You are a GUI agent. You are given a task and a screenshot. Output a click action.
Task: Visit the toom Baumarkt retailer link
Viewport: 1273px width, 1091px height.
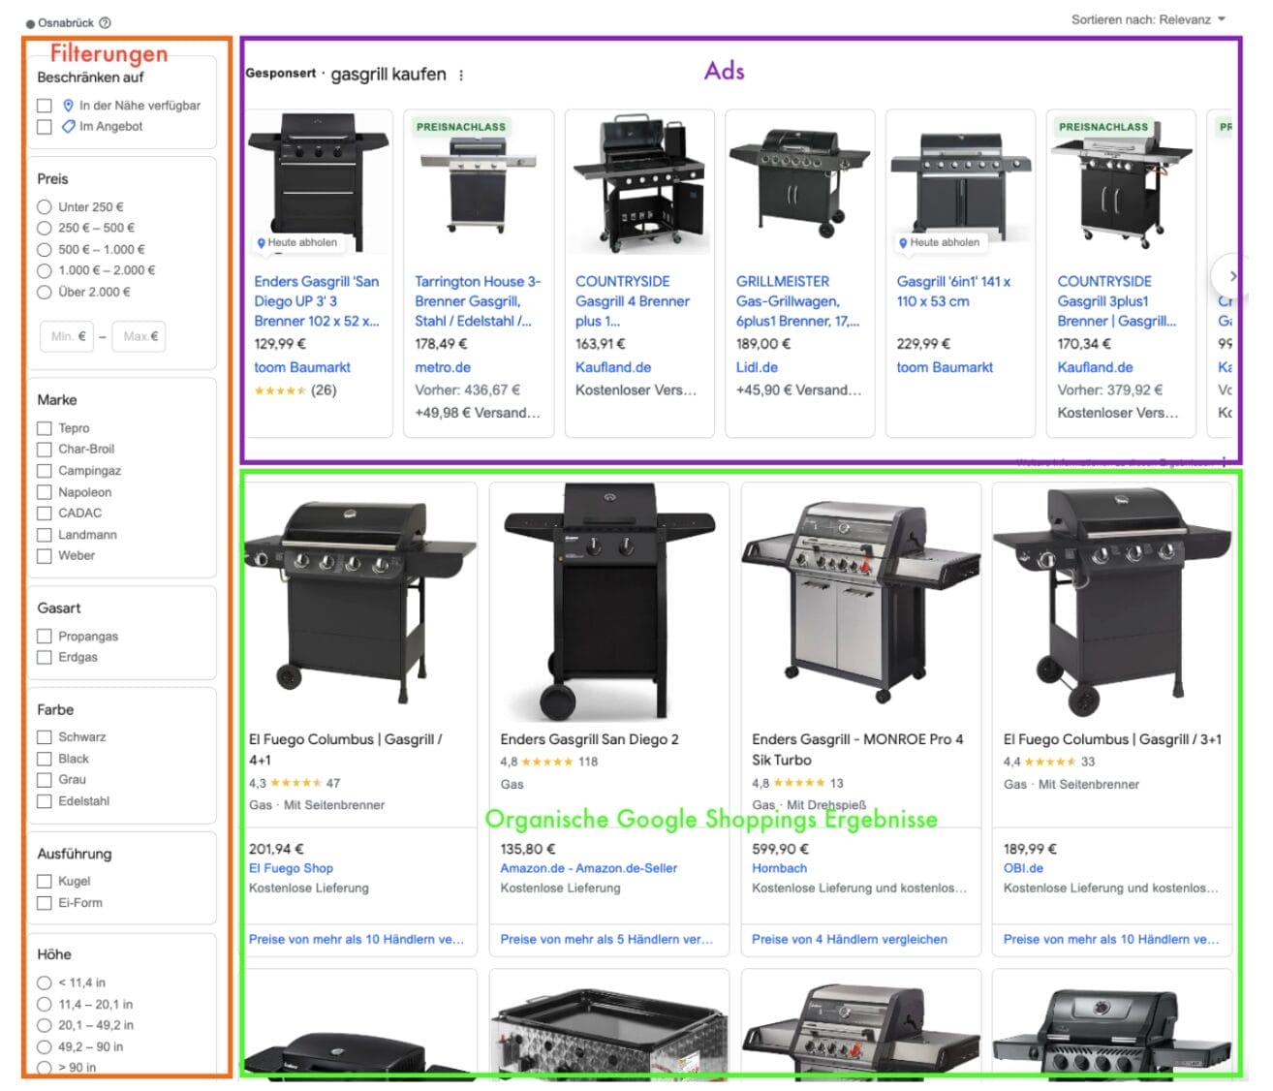302,367
